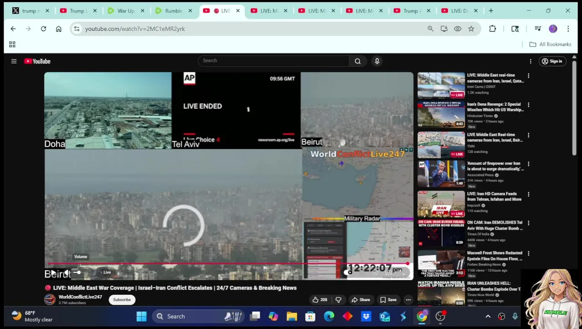The height and width of the screenshot is (329, 582).
Task: Like the video with the thumbs up
Action: pyautogui.click(x=320, y=300)
